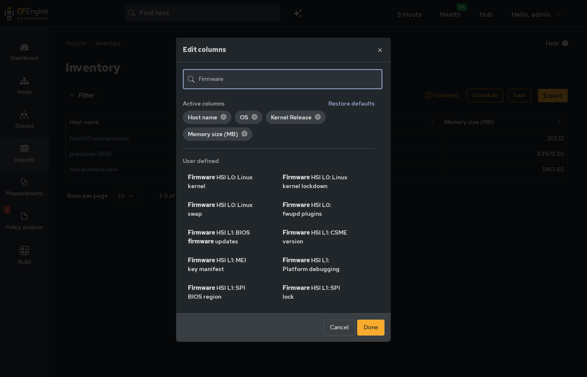The height and width of the screenshot is (377, 587).
Task: Click the Policy analyzer notification badge
Action: coord(7,209)
